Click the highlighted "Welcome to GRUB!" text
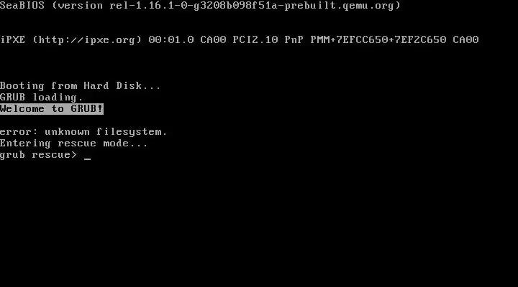This screenshot has height=287, width=518. click(52, 109)
